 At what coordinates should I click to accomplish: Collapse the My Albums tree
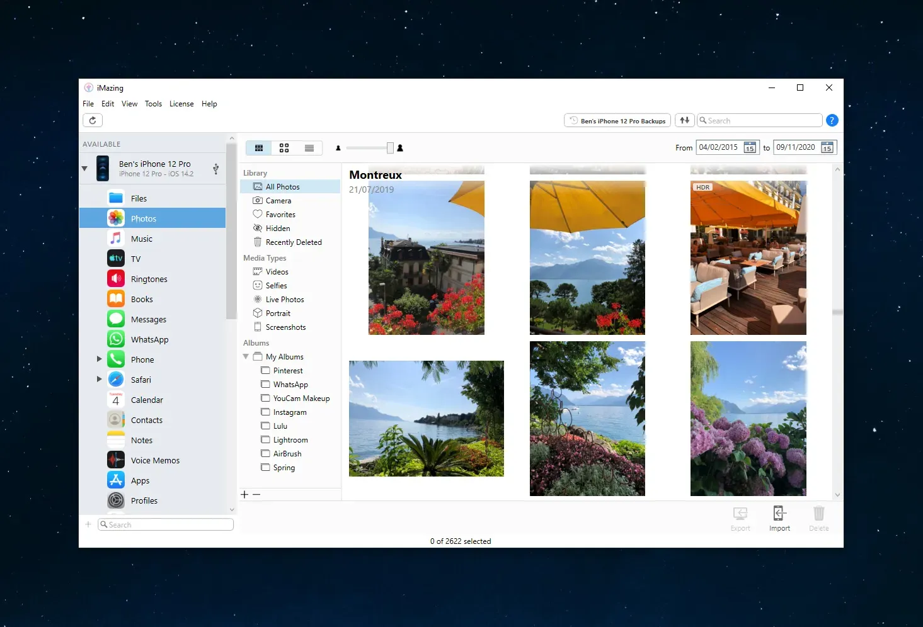click(x=246, y=356)
